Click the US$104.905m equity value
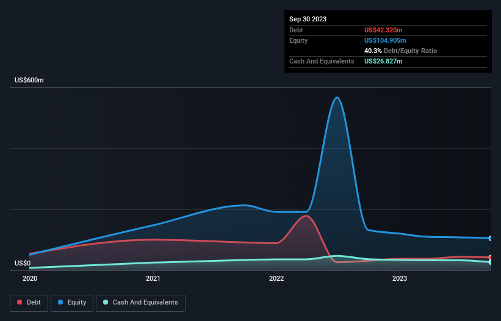 tap(385, 40)
